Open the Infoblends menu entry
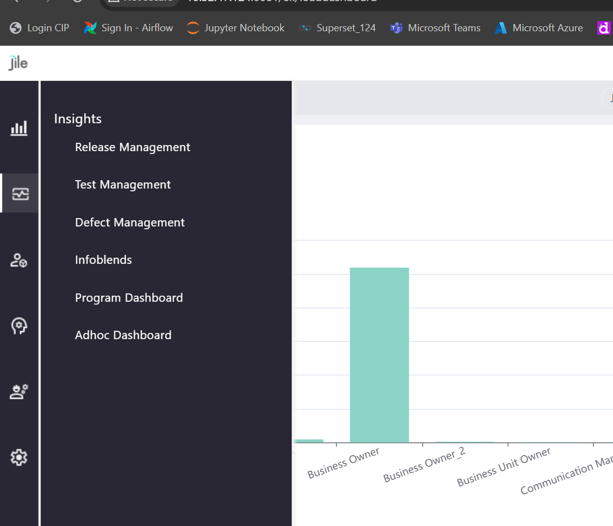The width and height of the screenshot is (613, 526). pos(103,260)
